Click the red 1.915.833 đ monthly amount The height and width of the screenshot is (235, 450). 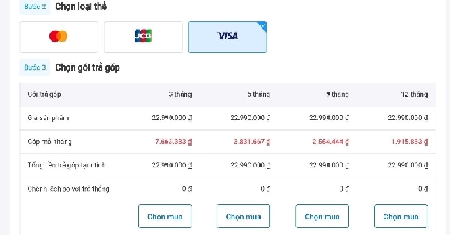coord(409,142)
